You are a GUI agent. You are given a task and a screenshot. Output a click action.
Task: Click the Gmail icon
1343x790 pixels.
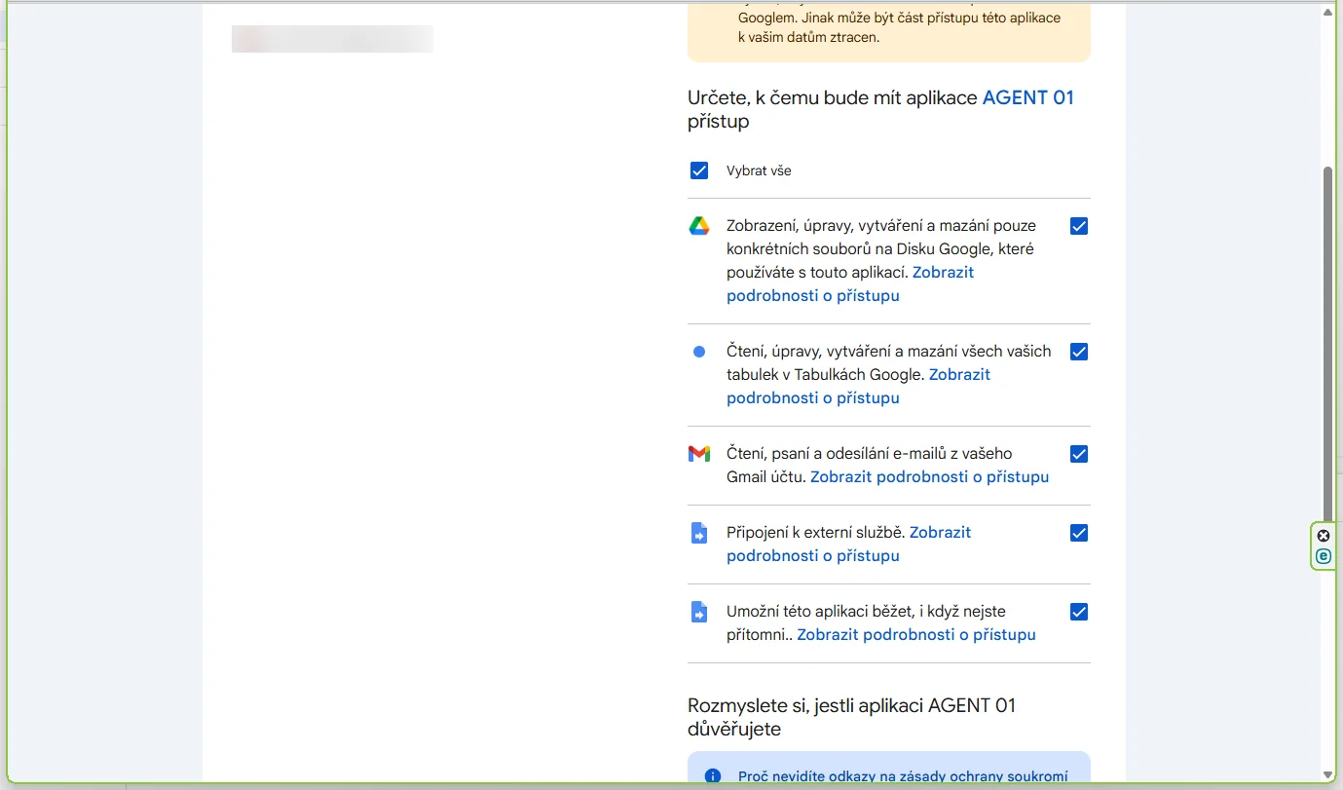click(699, 454)
